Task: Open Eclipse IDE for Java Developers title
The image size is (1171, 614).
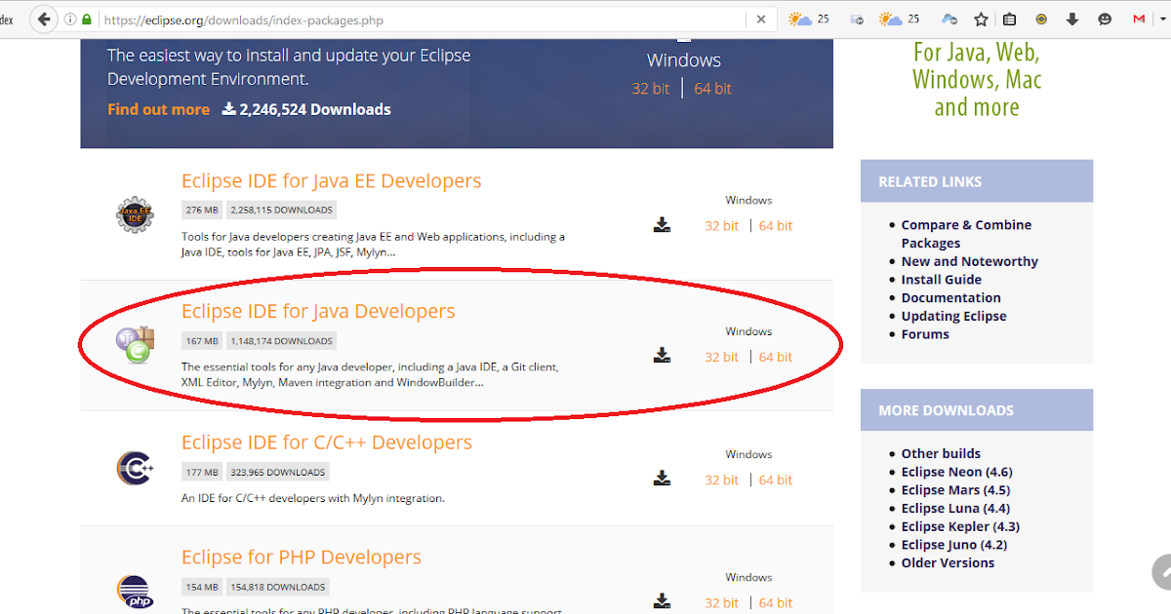Action: pos(318,312)
